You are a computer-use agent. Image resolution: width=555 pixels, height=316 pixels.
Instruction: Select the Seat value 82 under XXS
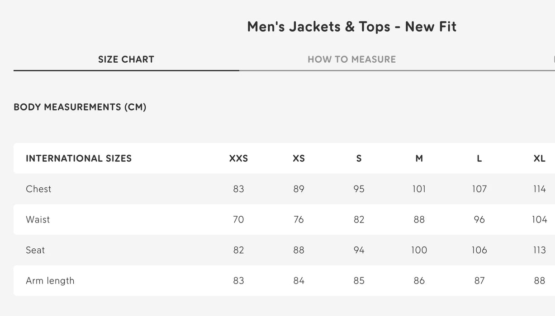238,250
